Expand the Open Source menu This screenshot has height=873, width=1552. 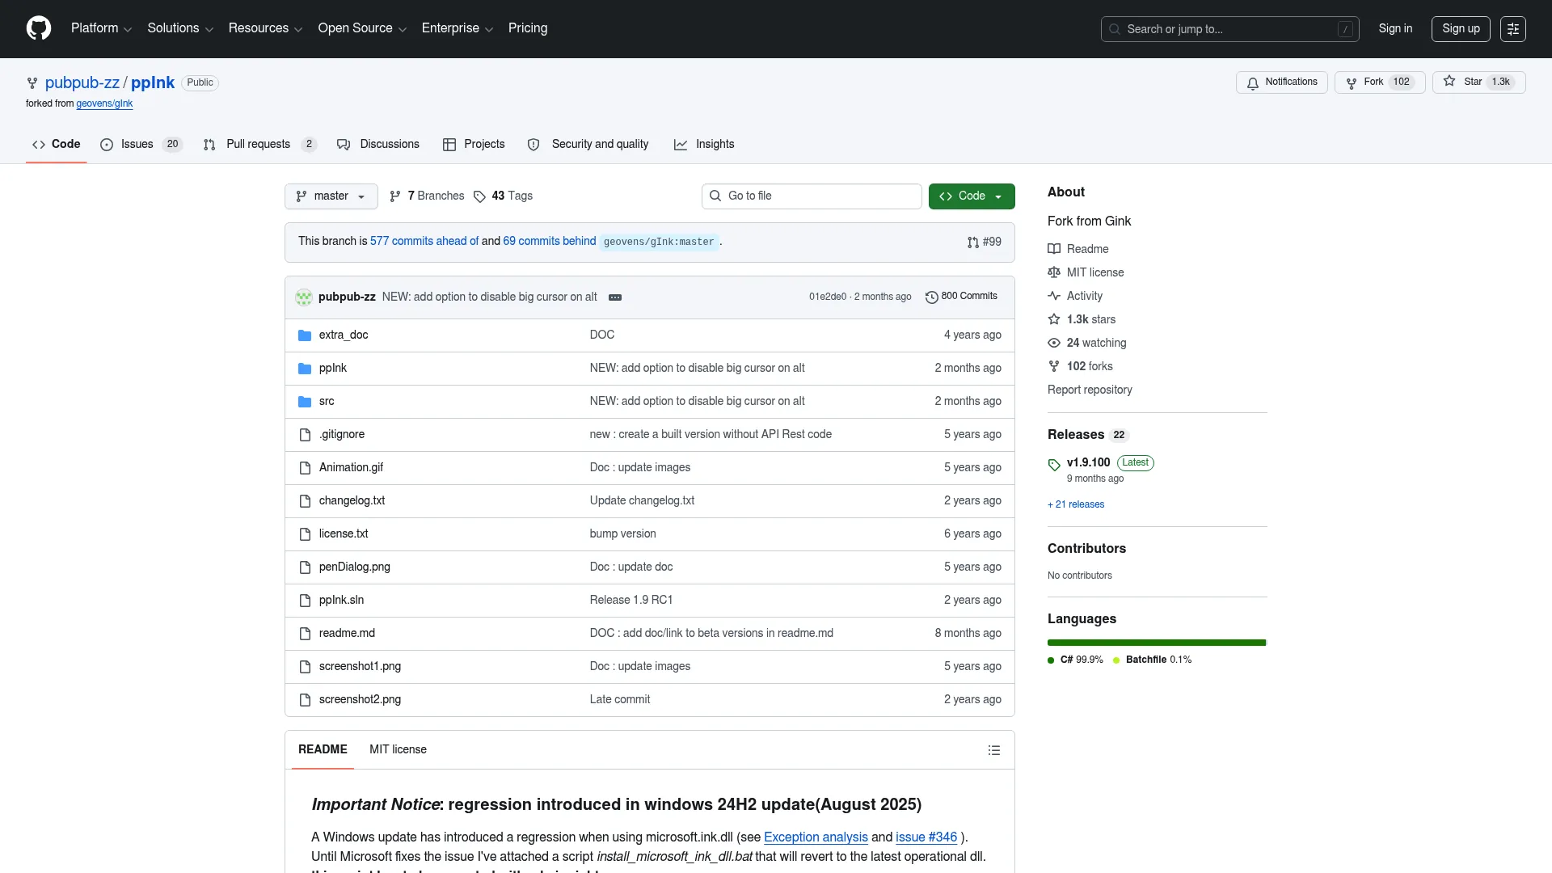click(x=362, y=28)
